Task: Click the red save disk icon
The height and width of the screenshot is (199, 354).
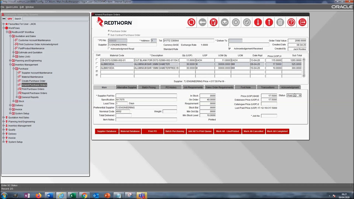Action: (214, 22)
